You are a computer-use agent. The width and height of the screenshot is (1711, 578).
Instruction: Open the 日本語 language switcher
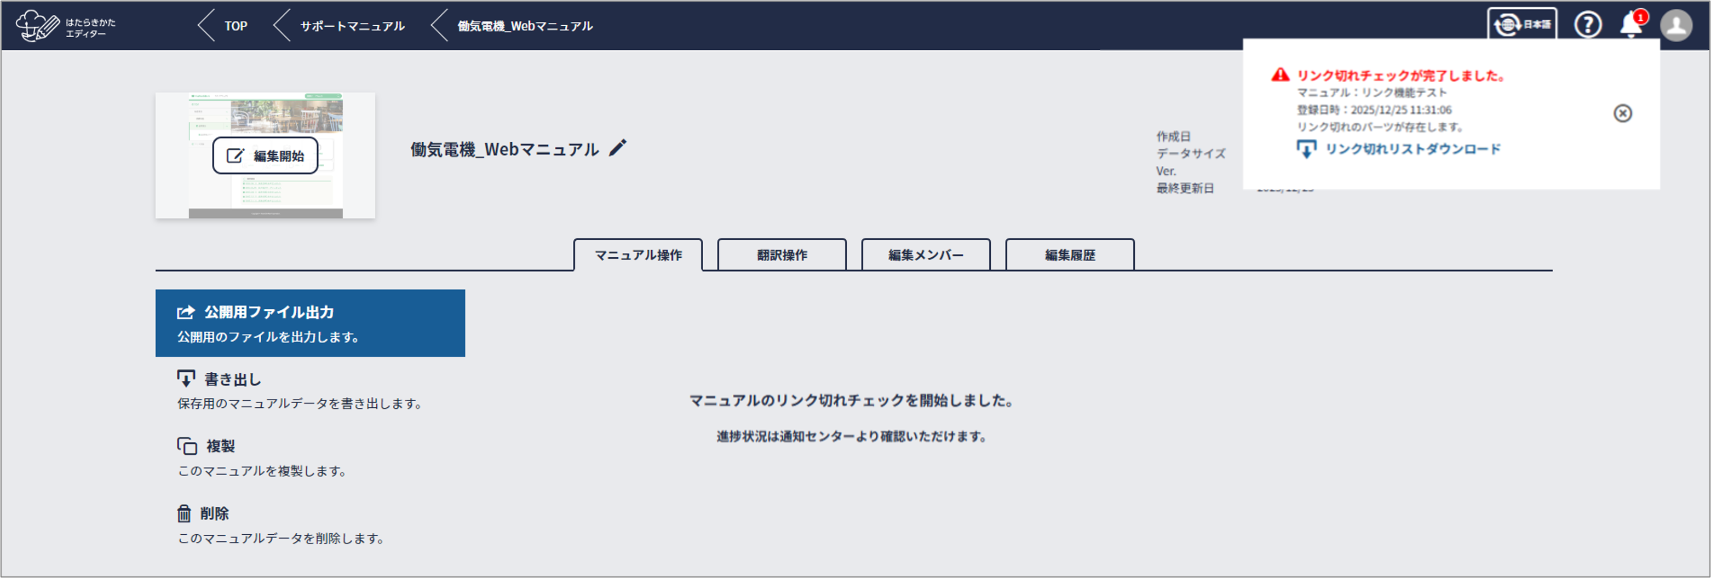tap(1521, 25)
